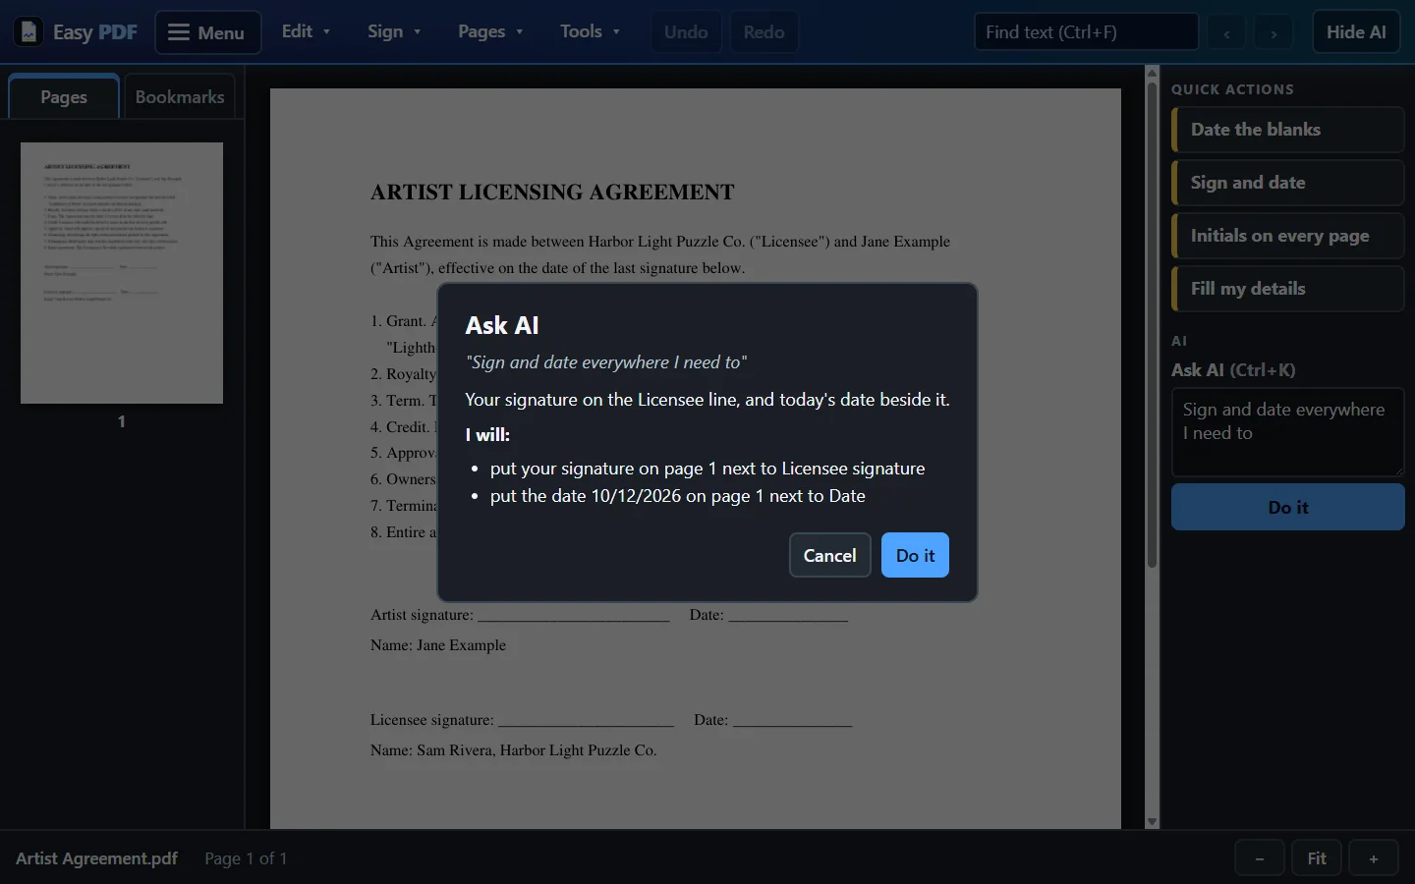Choose Fill my details quick action

[1287, 289]
